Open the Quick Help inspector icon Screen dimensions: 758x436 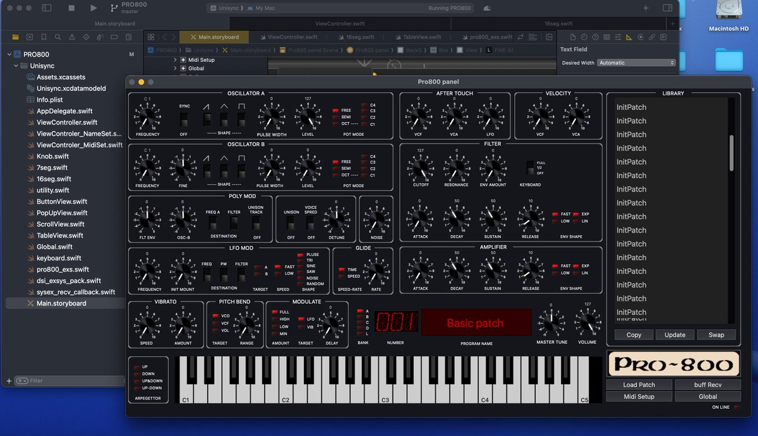tap(595, 37)
